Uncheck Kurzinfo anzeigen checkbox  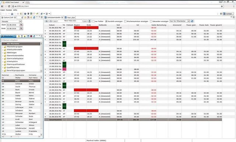click(106, 21)
